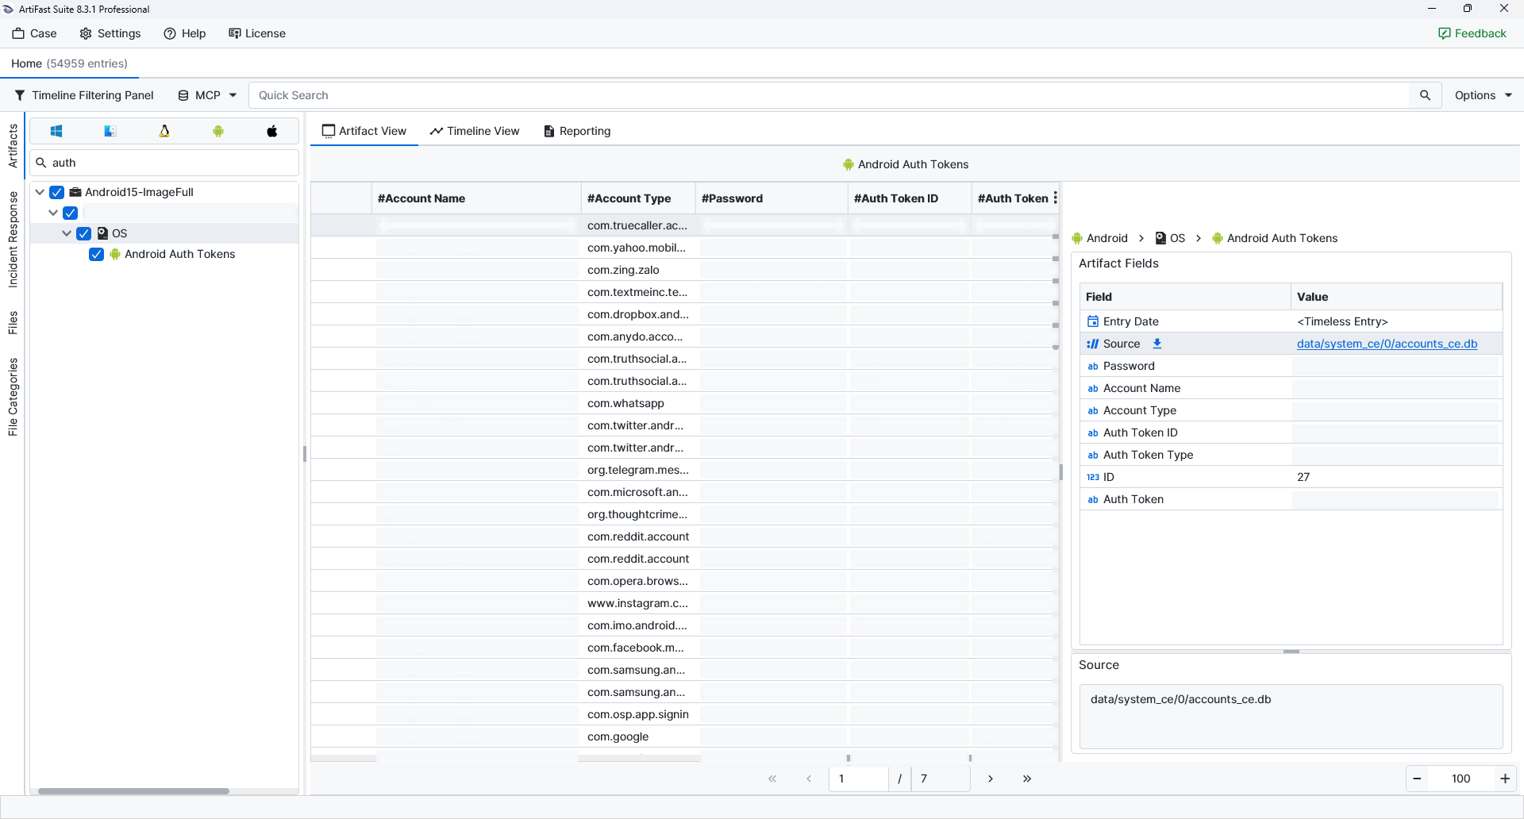Click the artifact tree horizontal scrollbar
This screenshot has width=1524, height=819.
tap(133, 791)
